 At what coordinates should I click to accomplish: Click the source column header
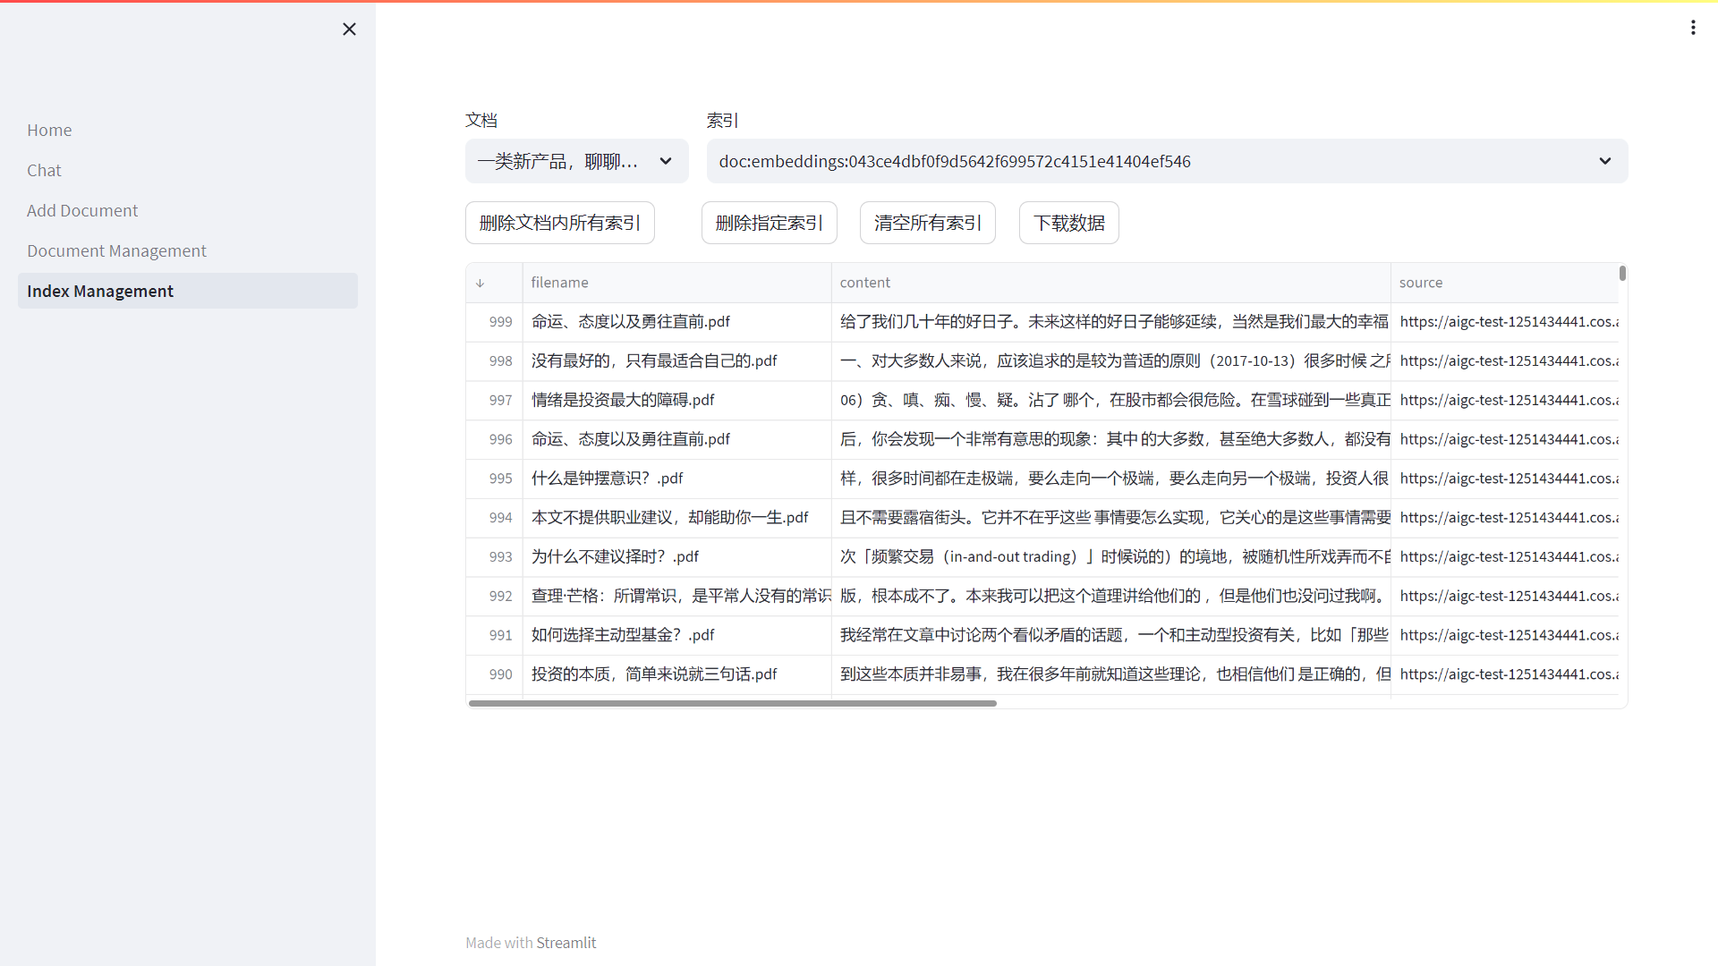click(x=1420, y=283)
